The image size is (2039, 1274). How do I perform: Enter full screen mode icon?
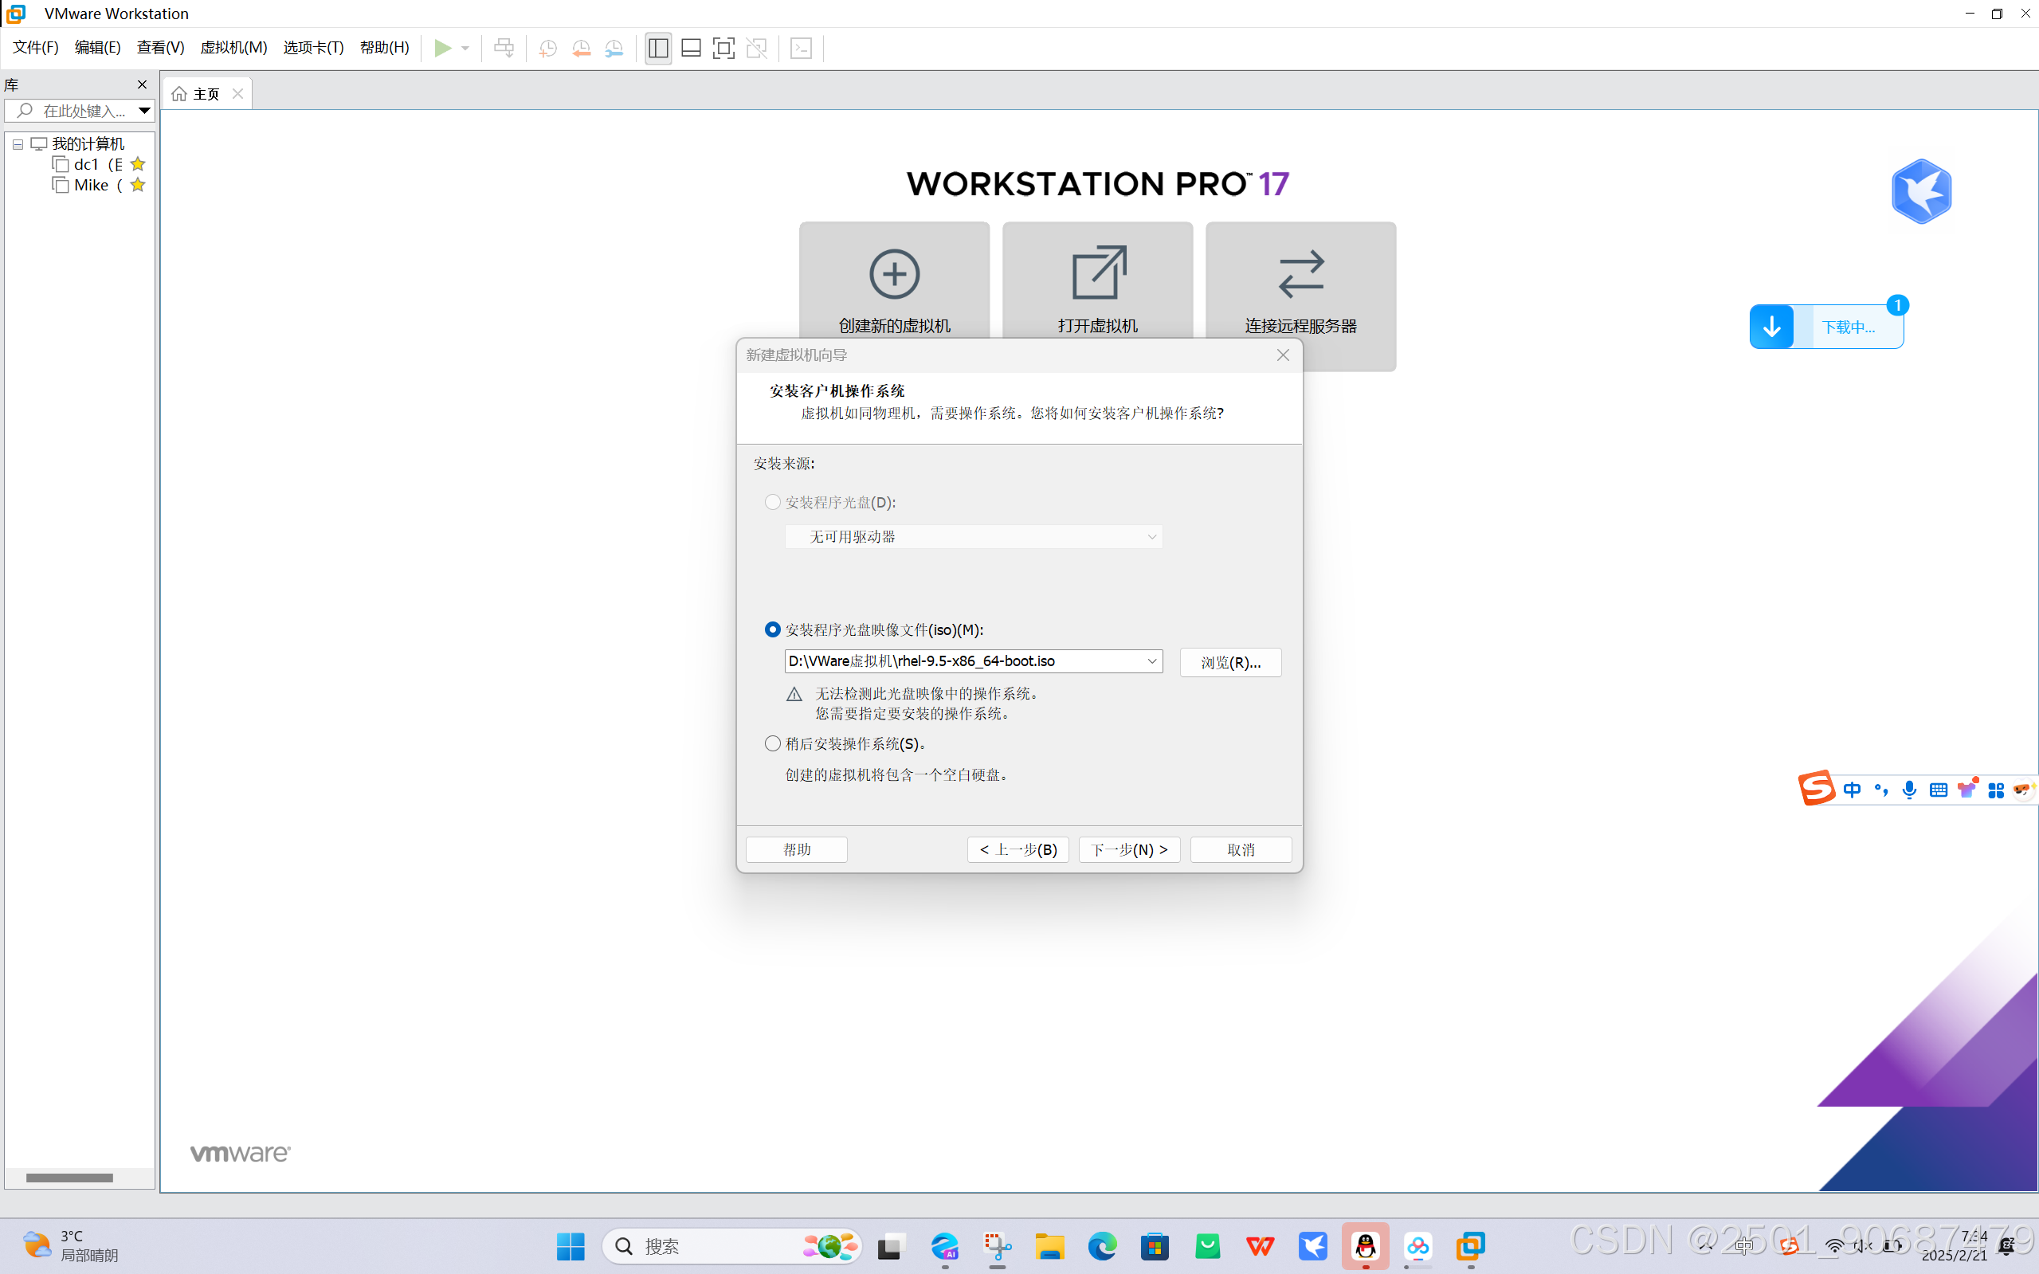723,48
